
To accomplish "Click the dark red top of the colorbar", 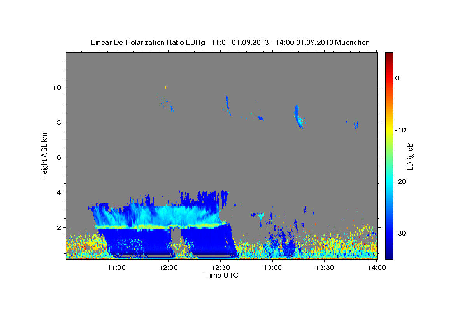I will point(389,56).
